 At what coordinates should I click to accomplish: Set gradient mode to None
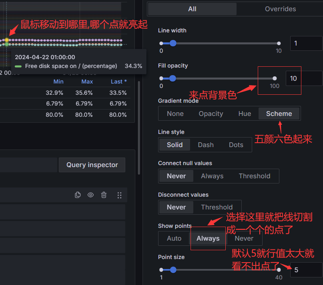[175, 114]
